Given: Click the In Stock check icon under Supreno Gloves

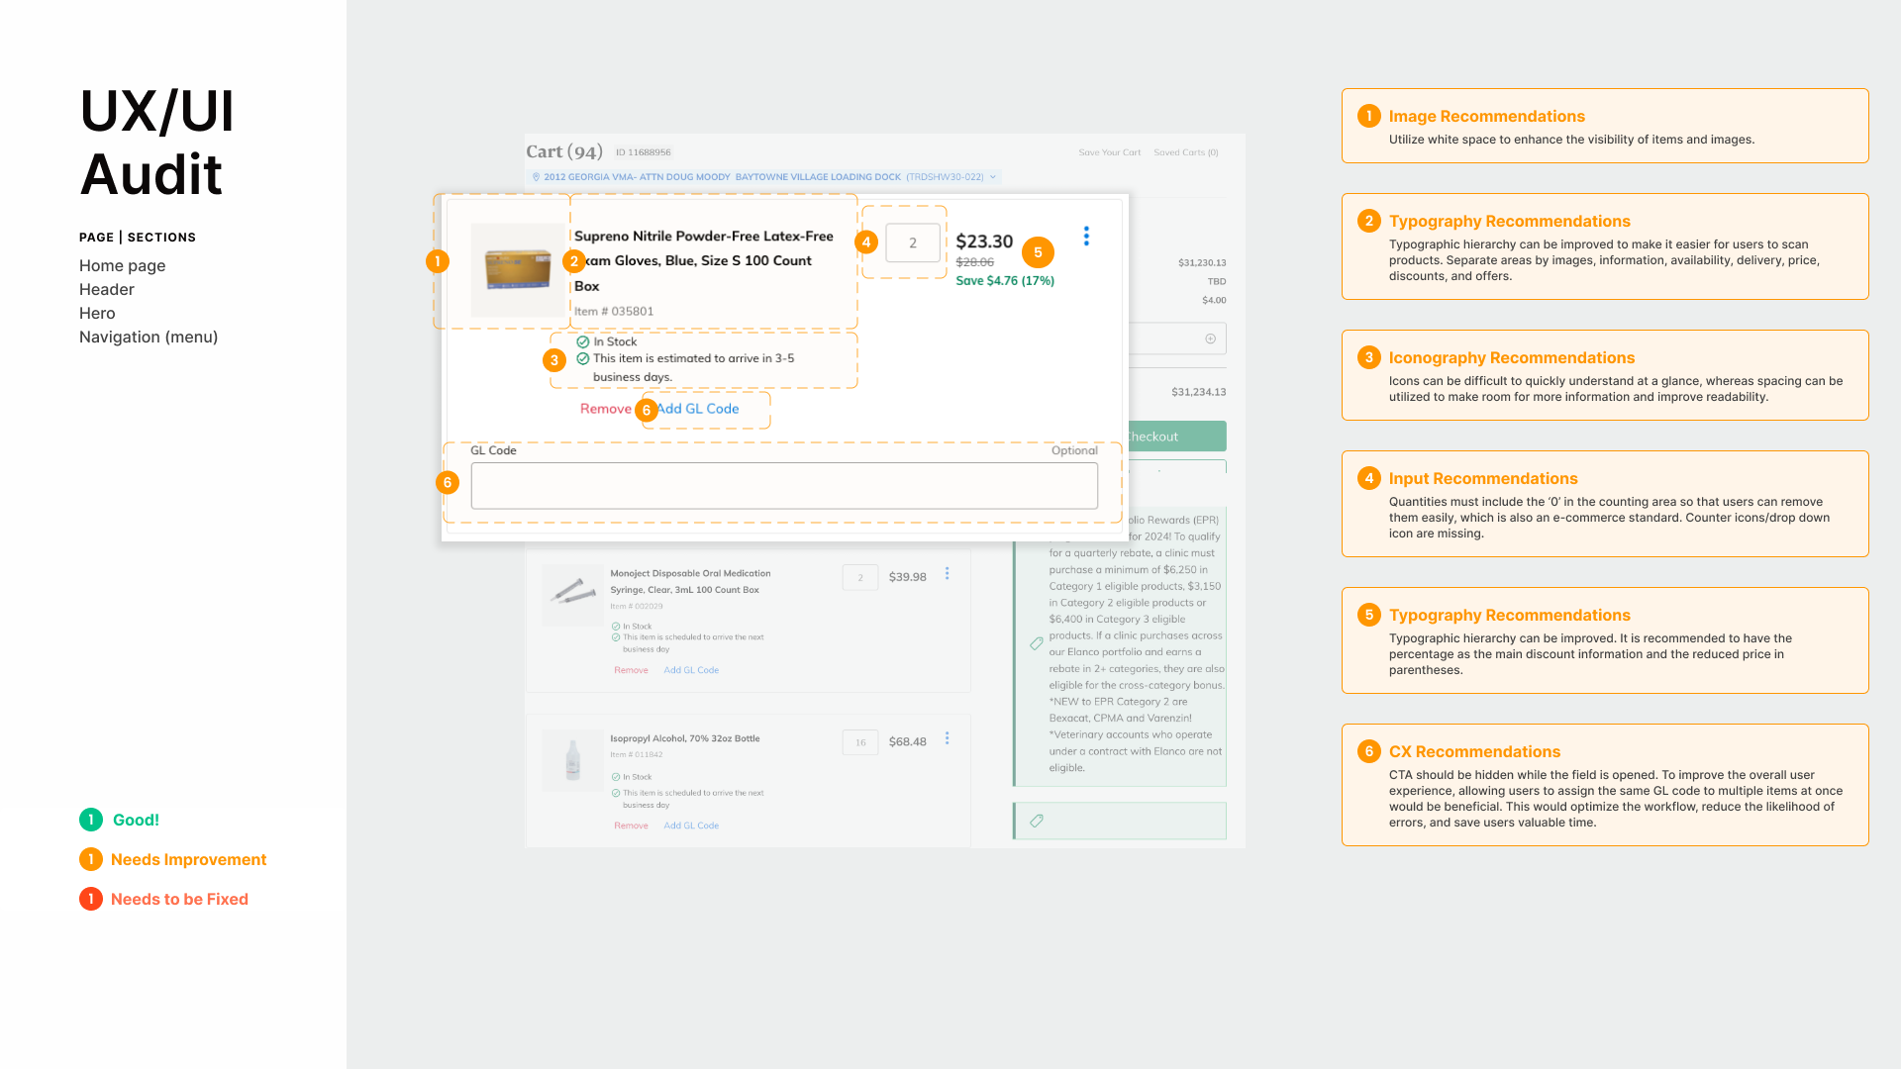Looking at the screenshot, I should pos(583,341).
